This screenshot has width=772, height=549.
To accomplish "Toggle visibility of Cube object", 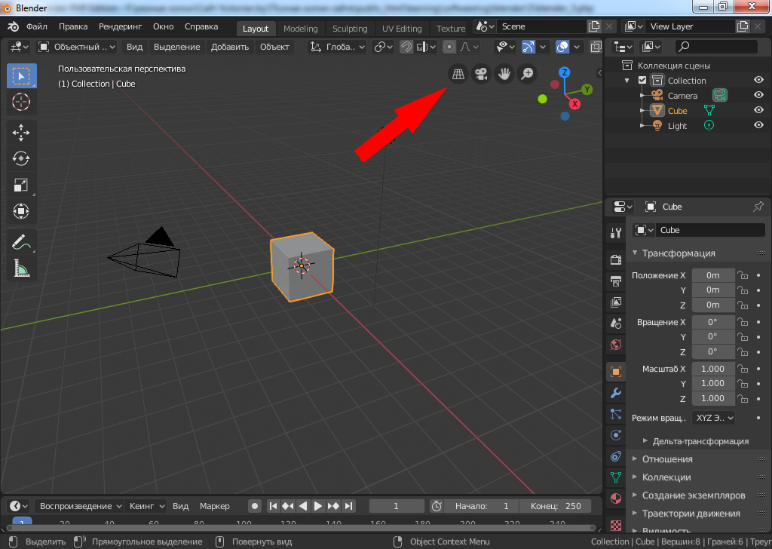I will coord(758,111).
